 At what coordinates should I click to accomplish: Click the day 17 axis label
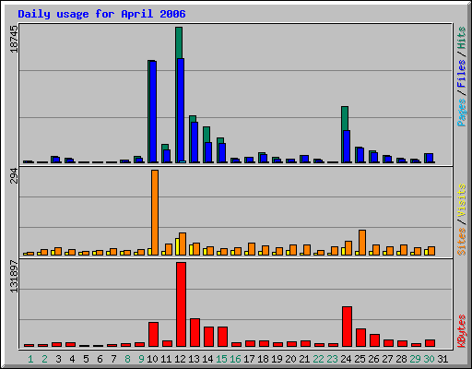[x=249, y=359]
